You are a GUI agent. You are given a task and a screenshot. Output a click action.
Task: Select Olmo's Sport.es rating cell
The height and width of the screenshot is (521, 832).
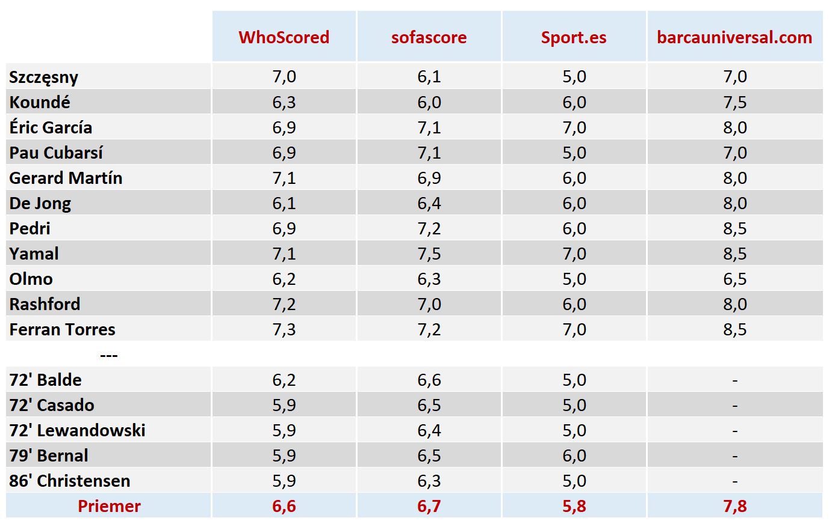click(574, 279)
